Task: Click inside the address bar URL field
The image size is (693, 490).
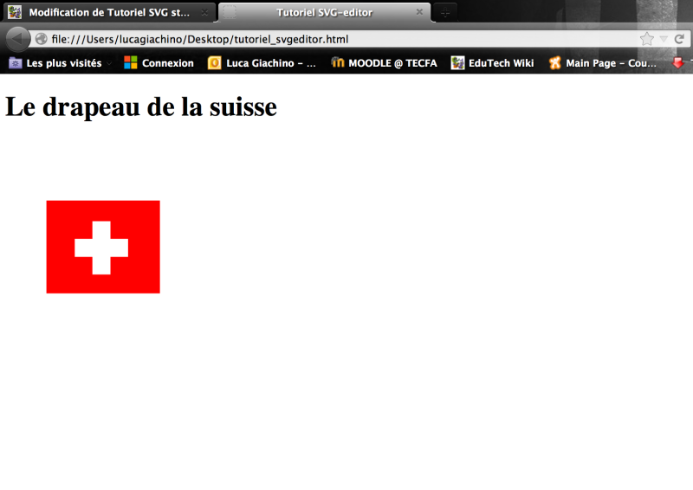Action: 346,39
